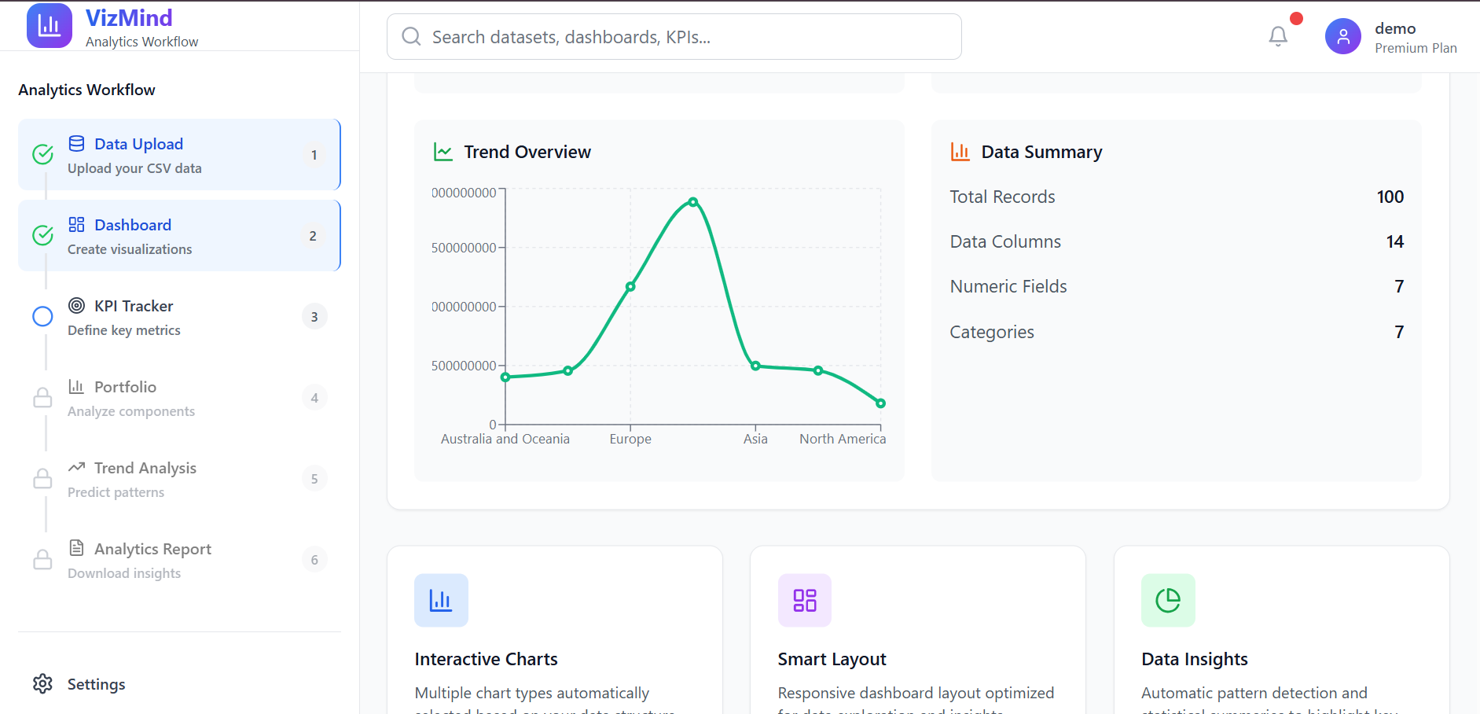Open the demo Premium Plan account
The width and height of the screenshot is (1480, 714).
coord(1391,37)
